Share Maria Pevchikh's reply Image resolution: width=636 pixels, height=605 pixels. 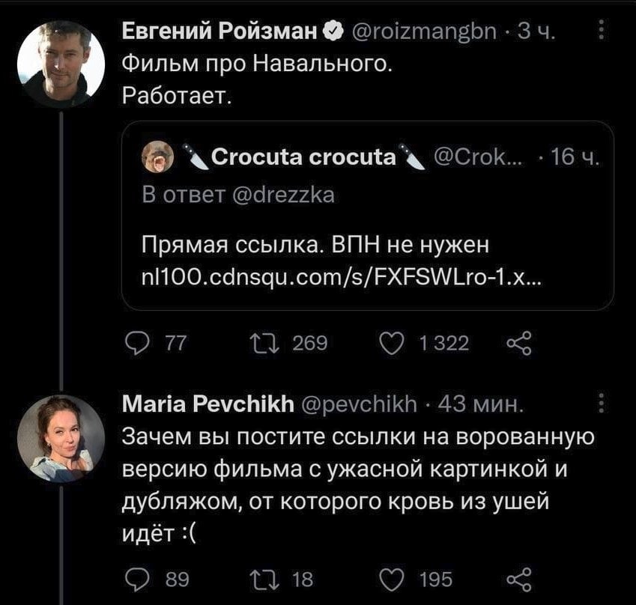click(x=518, y=578)
